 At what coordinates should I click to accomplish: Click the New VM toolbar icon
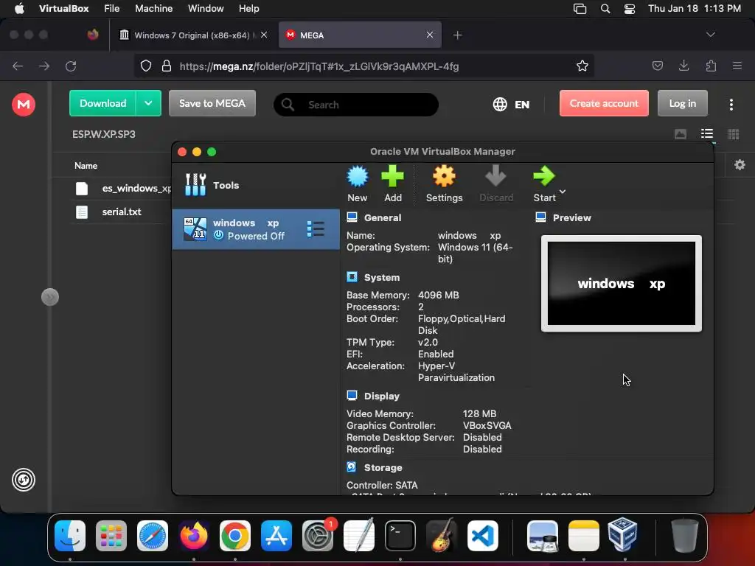click(358, 184)
